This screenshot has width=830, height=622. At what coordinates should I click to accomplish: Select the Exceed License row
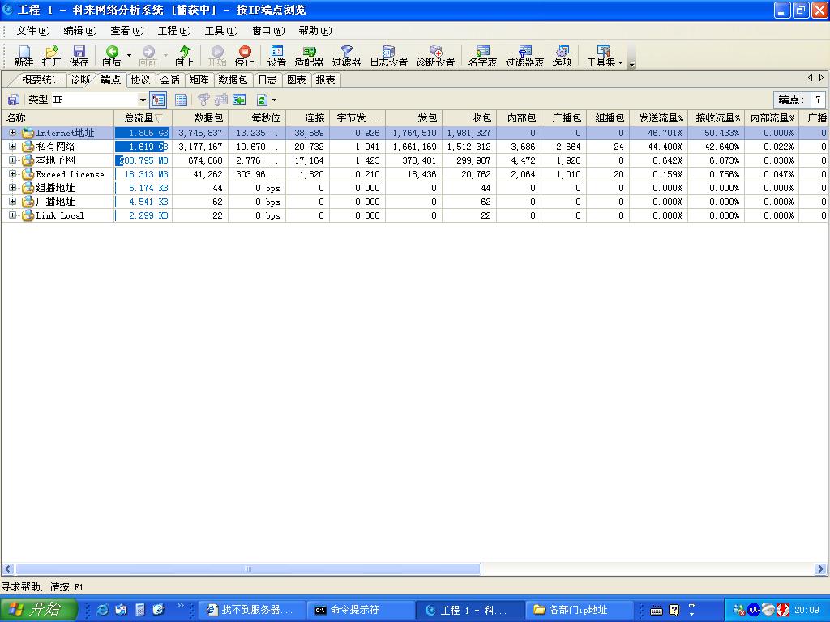[70, 174]
